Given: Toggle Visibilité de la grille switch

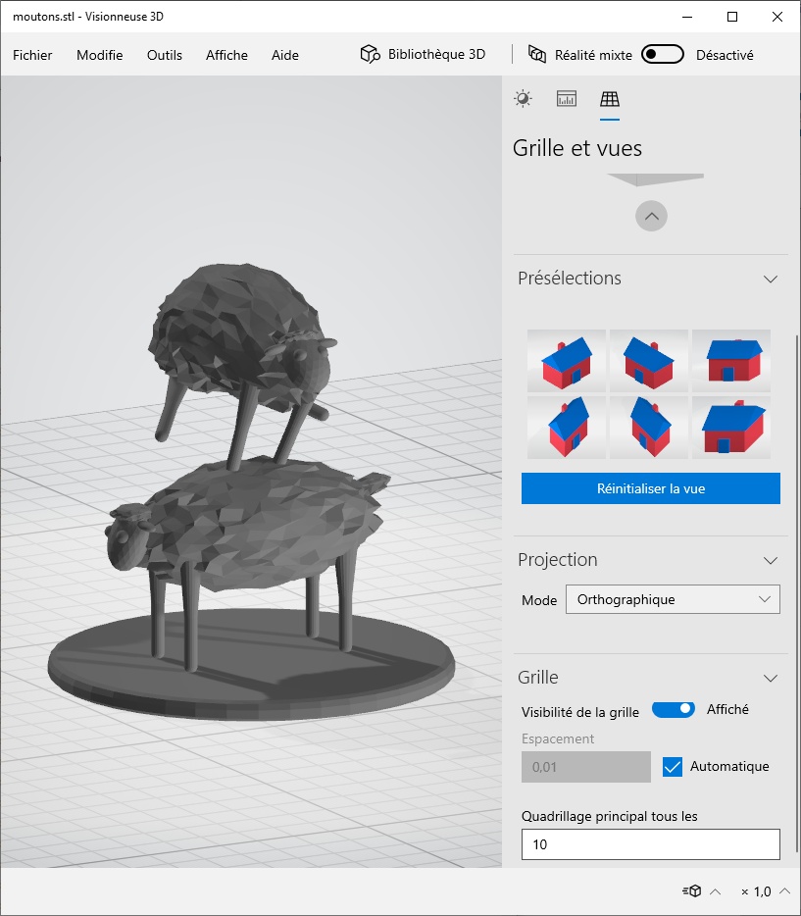Looking at the screenshot, I should (674, 709).
